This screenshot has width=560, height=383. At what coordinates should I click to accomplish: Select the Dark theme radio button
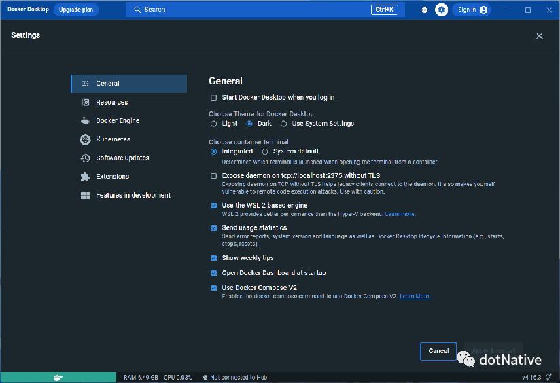(249, 124)
